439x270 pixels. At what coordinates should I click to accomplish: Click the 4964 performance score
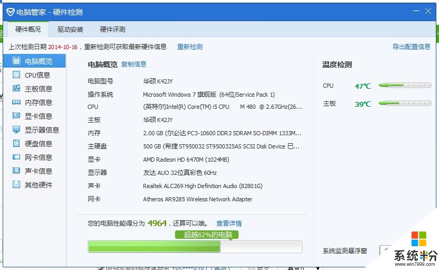(x=157, y=224)
